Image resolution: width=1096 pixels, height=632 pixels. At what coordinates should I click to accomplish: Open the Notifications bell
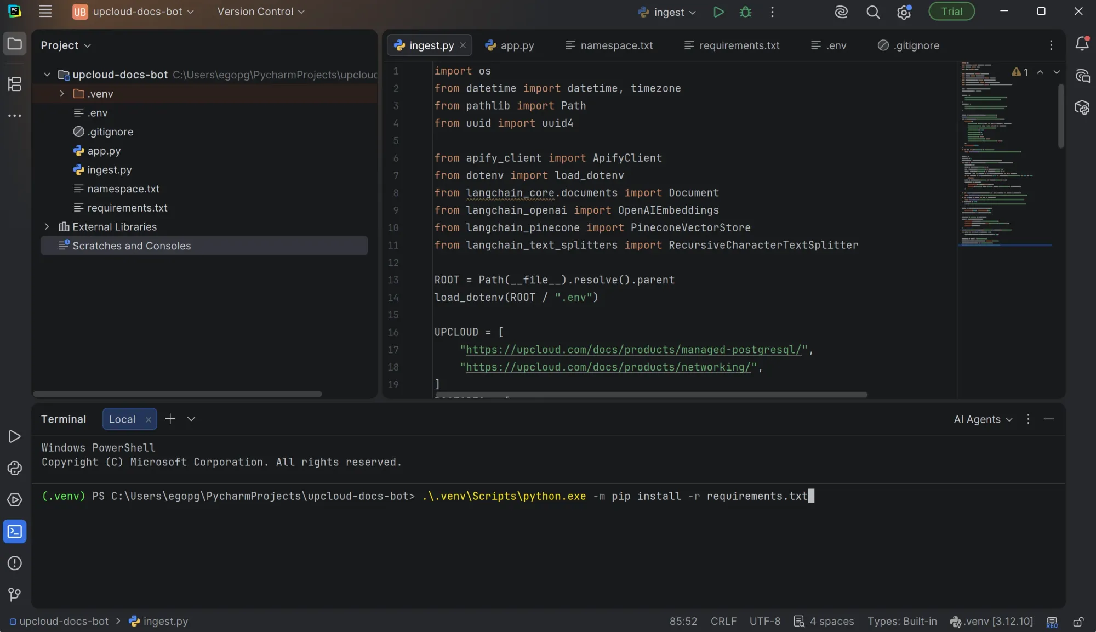pos(1082,44)
